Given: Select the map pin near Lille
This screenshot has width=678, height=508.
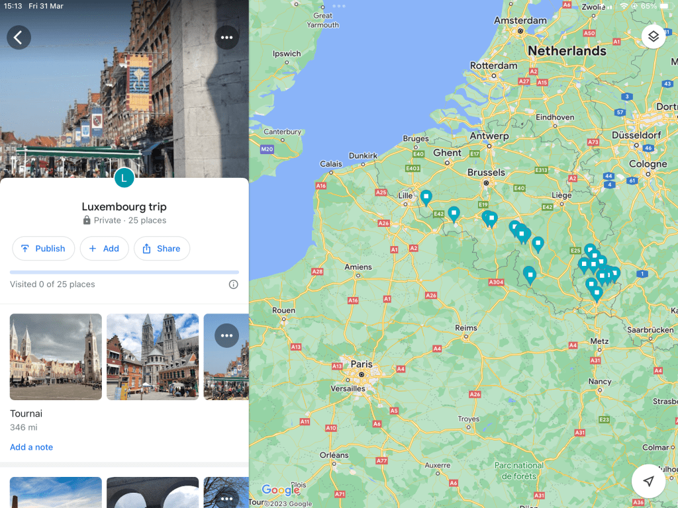Looking at the screenshot, I should [426, 196].
